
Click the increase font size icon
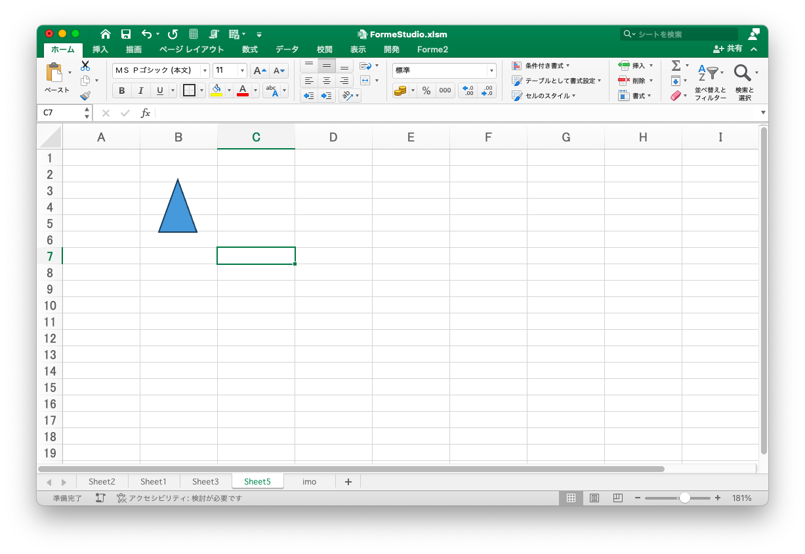click(260, 71)
